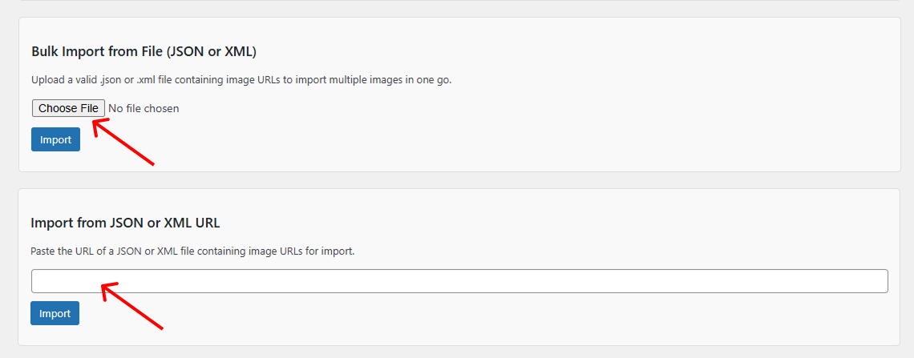The width and height of the screenshot is (914, 358).
Task: Click Import under Bulk Import from File
Action: coord(55,139)
